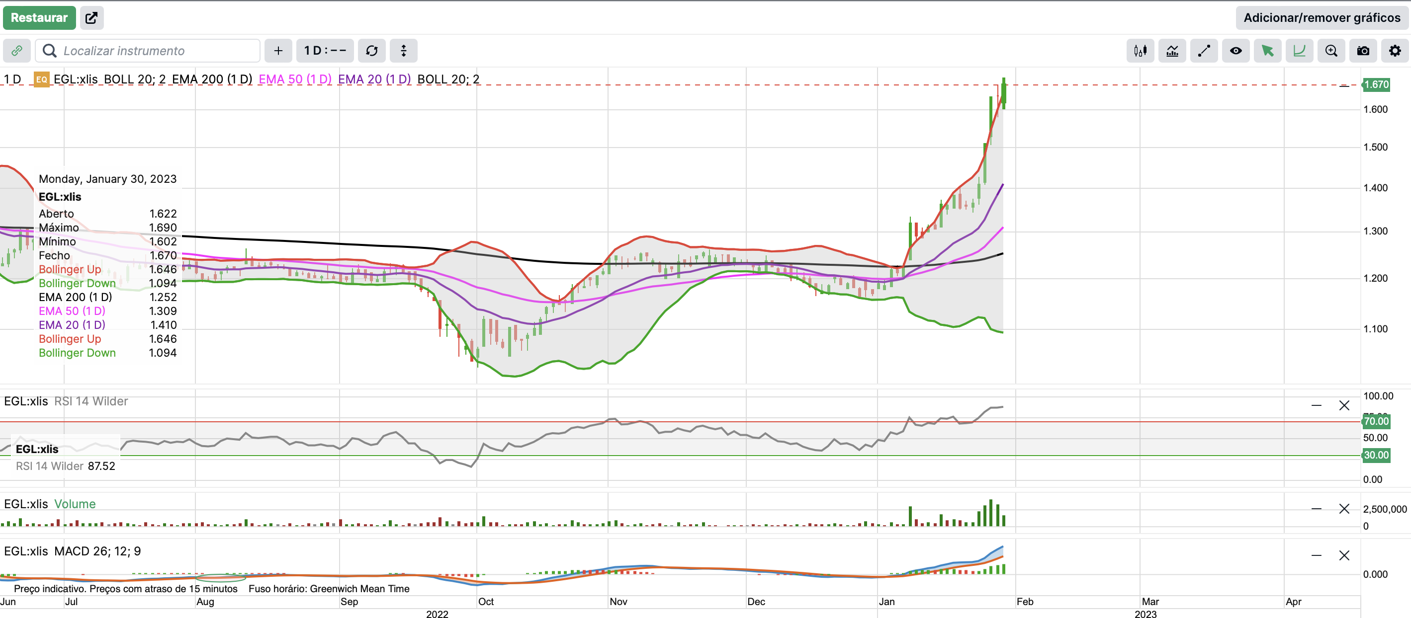Take a chart snapshot with camera icon
Image resolution: width=1411 pixels, height=618 pixels.
(1363, 51)
